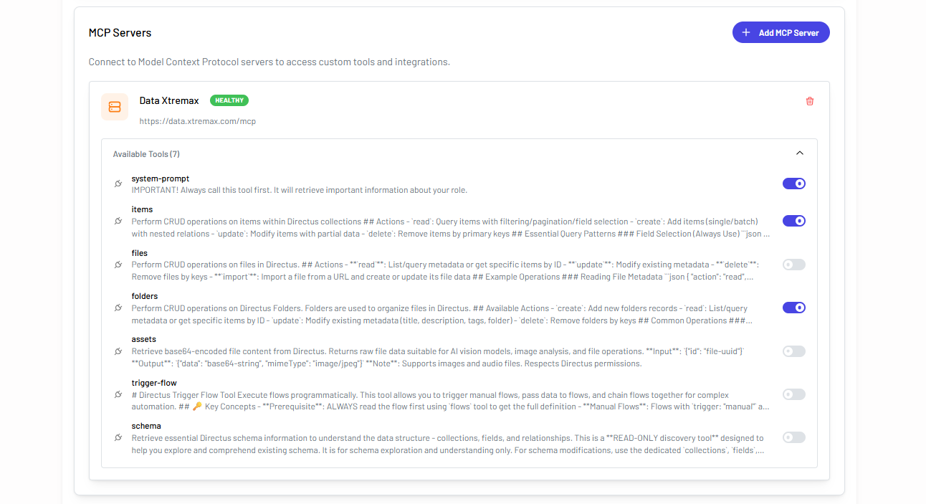Enable the assets tool toggle
This screenshot has width=926, height=504.
(x=794, y=351)
